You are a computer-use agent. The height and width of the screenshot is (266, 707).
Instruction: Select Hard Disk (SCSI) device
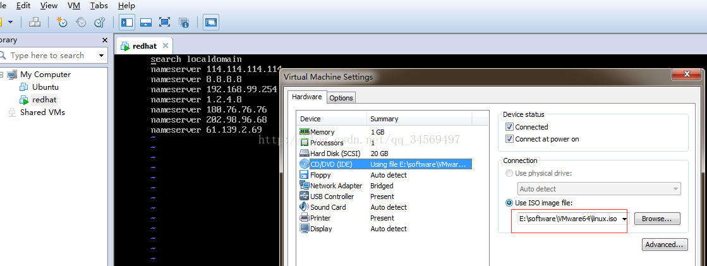385,154
